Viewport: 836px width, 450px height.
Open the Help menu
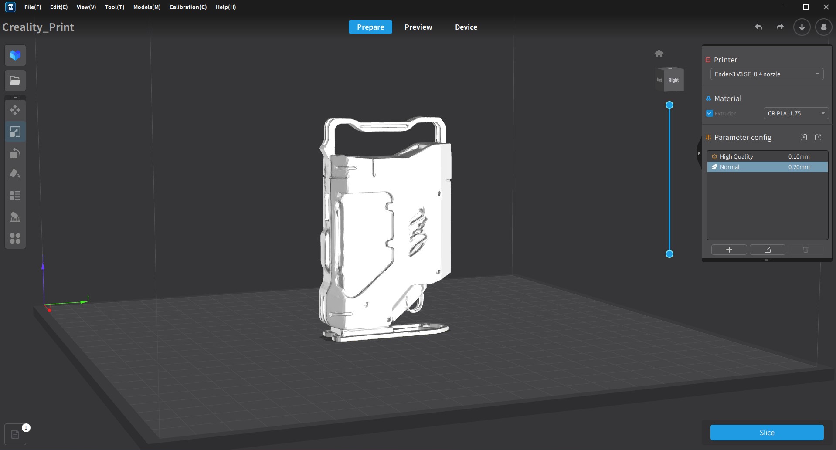226,7
